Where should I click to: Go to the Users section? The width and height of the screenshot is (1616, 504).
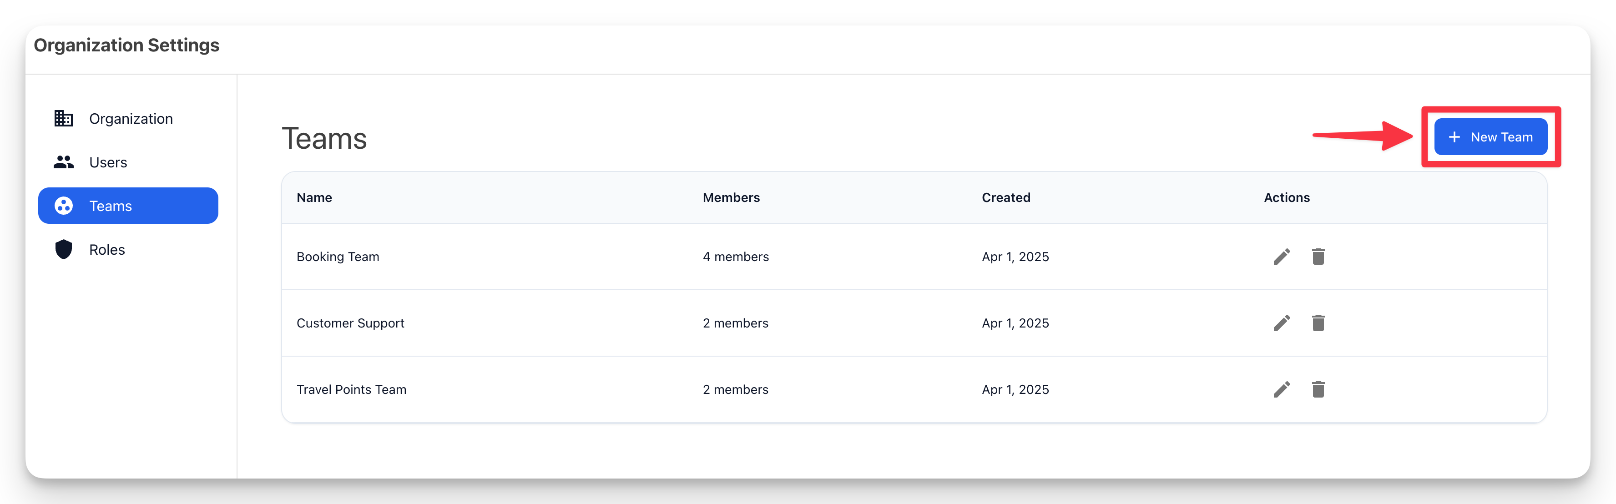(x=108, y=162)
